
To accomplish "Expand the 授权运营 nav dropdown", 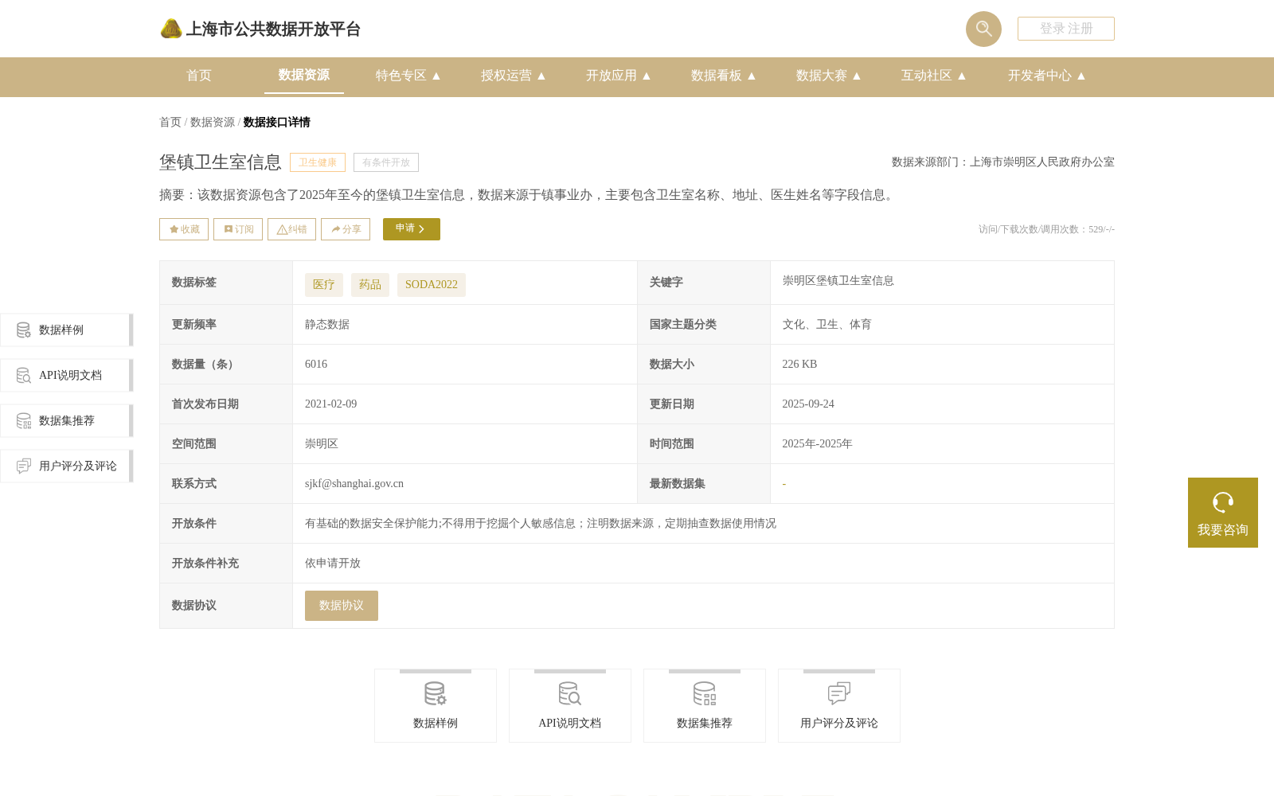I will tap(514, 76).
